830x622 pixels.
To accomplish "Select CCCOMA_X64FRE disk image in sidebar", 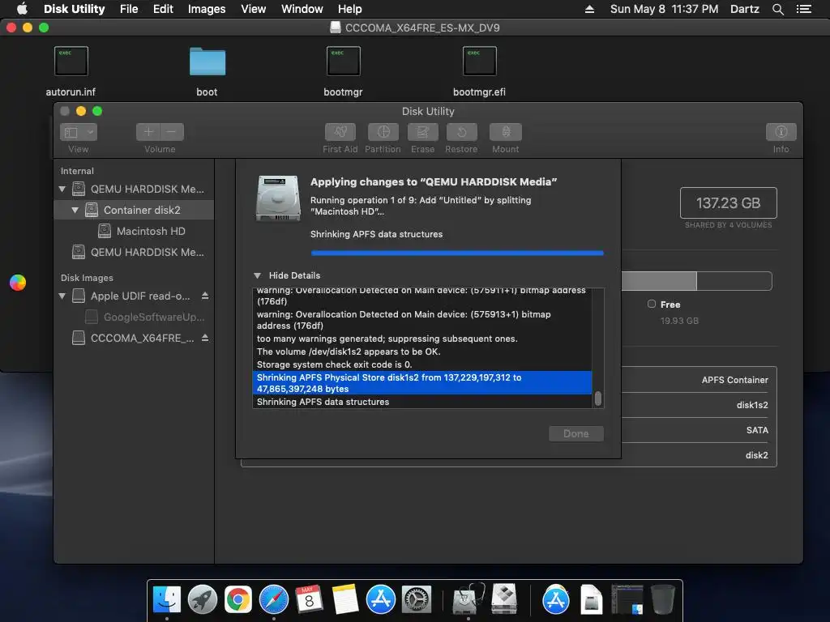I will 134,338.
